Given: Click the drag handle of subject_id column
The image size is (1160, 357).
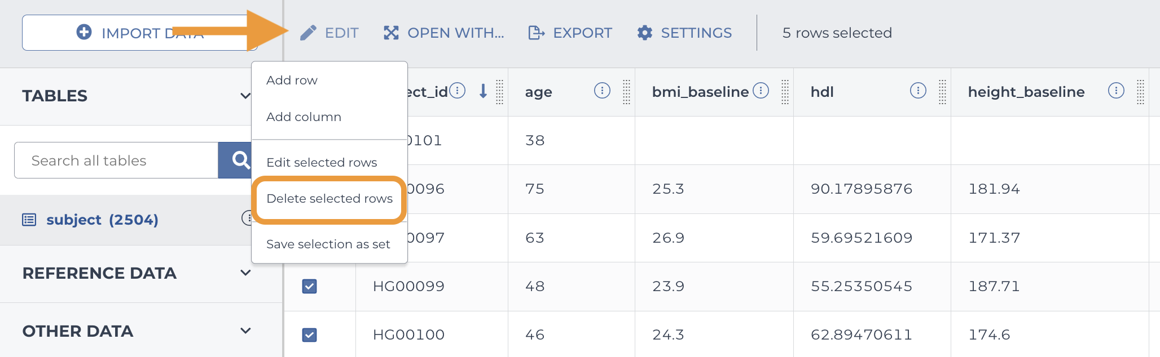Looking at the screenshot, I should click(499, 92).
